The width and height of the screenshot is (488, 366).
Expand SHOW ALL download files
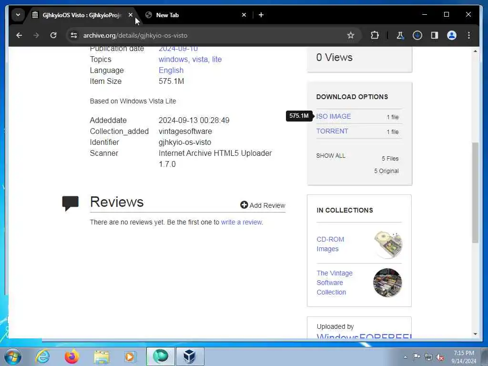(x=331, y=156)
